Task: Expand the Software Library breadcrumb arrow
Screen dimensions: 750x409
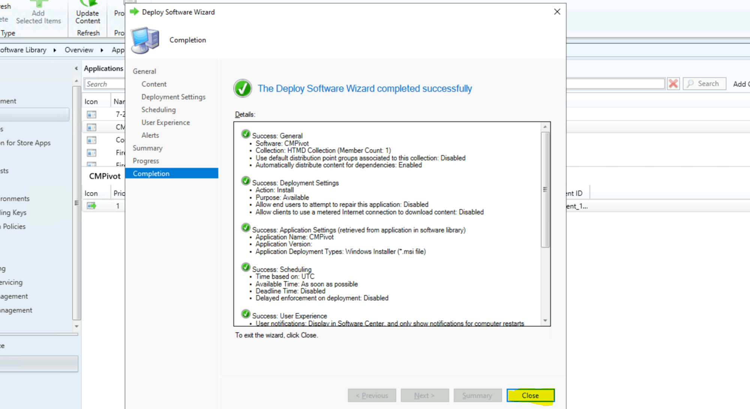Action: point(55,50)
